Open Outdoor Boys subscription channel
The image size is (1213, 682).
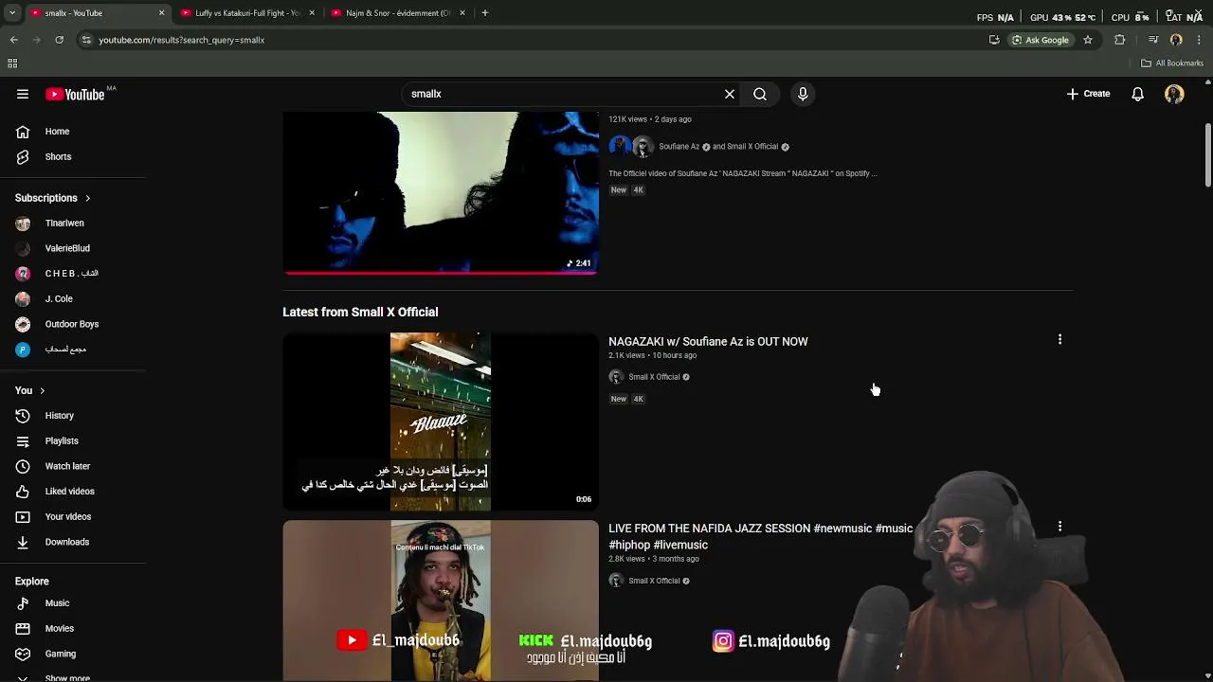click(73, 324)
